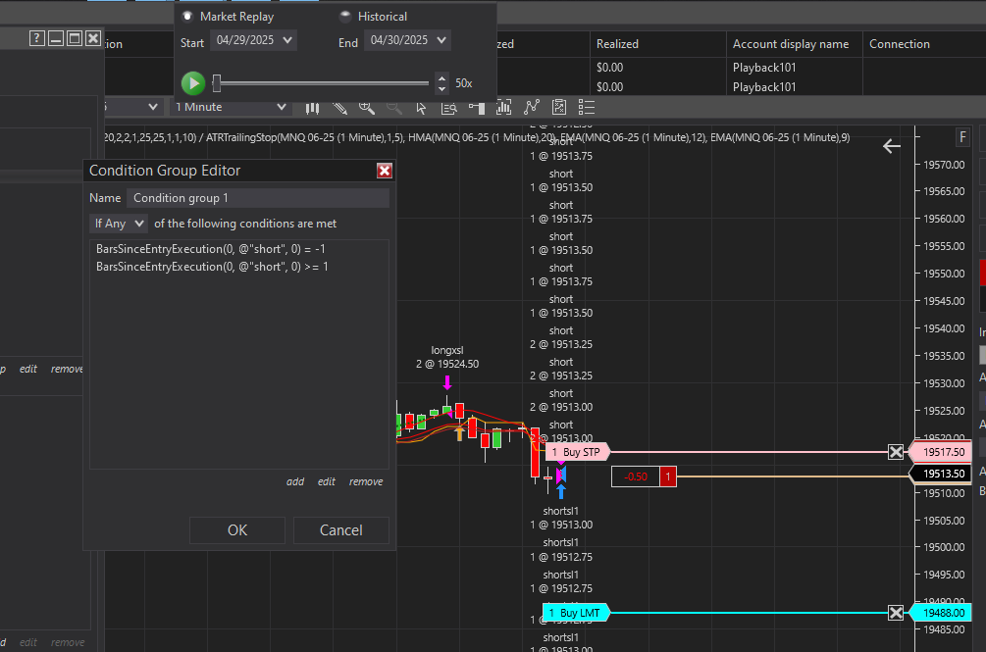Close the Condition Group Editor dialog
This screenshot has width=986, height=652.
pyautogui.click(x=385, y=171)
